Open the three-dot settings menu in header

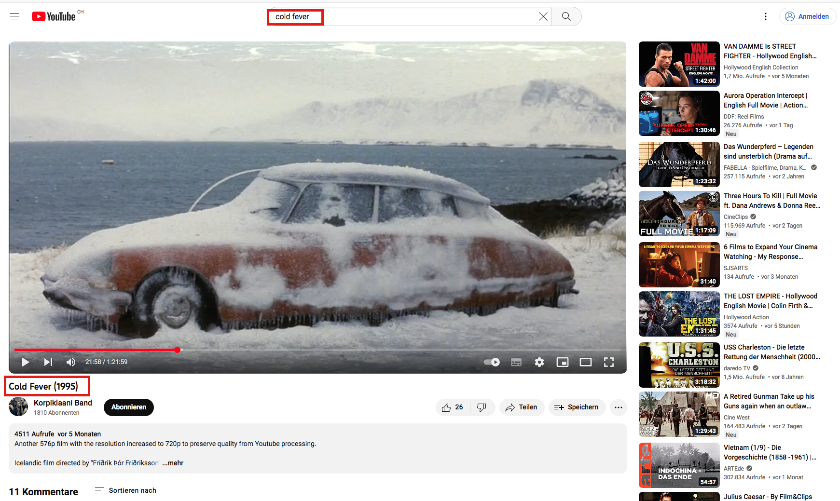765,16
